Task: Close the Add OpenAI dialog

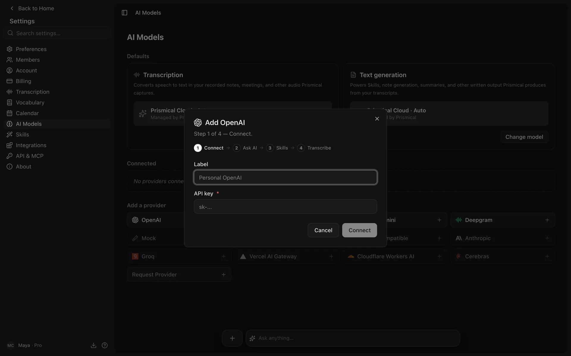Action: pyautogui.click(x=377, y=119)
